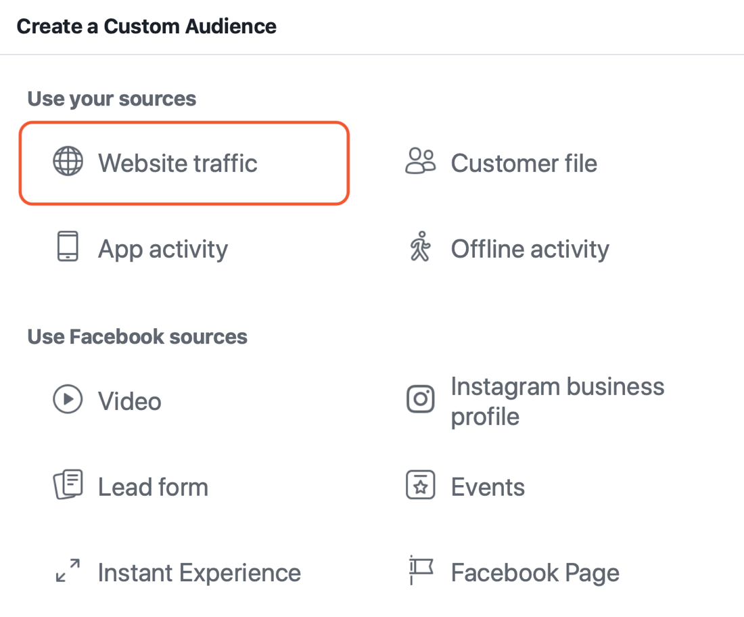Click the walking figure Offline activity icon
Viewport: 744px width, 617px height.
click(420, 248)
